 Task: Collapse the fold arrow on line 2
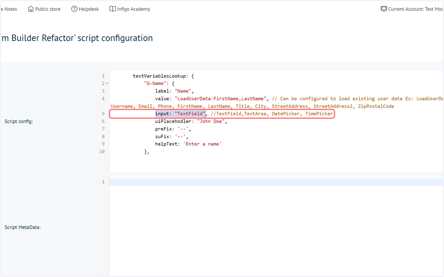pyautogui.click(x=107, y=83)
